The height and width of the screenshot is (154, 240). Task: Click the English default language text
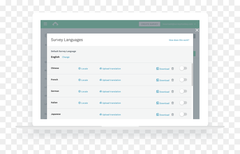click(55, 57)
